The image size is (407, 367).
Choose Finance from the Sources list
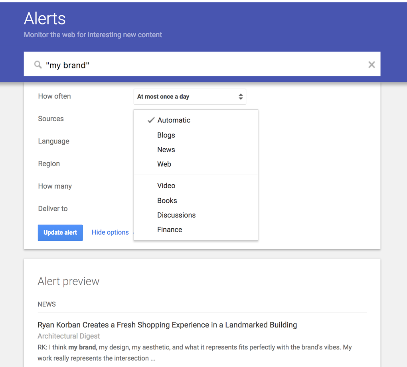pos(196,229)
